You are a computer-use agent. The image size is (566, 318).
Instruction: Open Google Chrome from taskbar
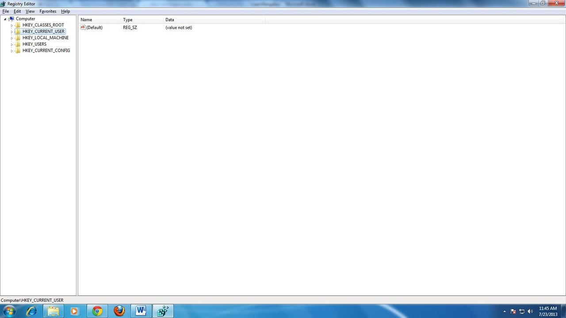pyautogui.click(x=97, y=311)
